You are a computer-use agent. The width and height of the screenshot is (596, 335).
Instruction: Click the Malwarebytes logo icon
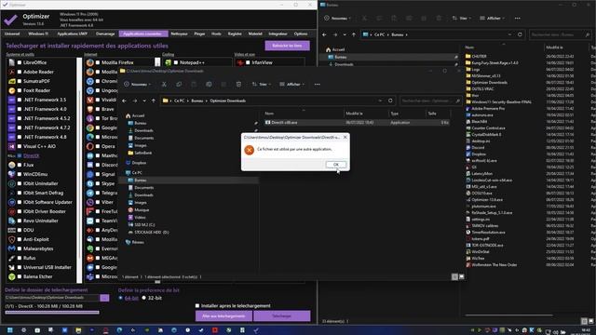[x=12, y=248]
